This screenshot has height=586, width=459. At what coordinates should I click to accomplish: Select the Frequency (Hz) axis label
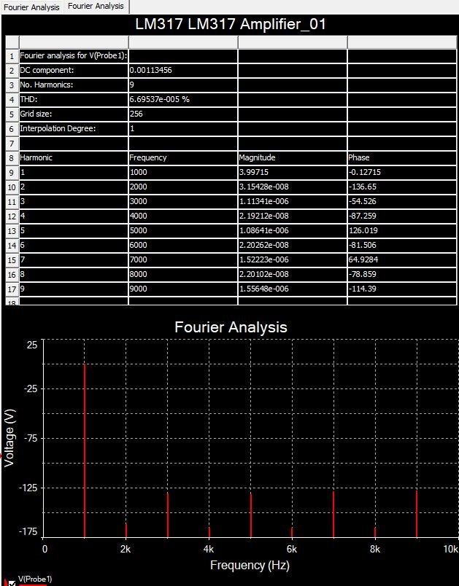click(250, 565)
